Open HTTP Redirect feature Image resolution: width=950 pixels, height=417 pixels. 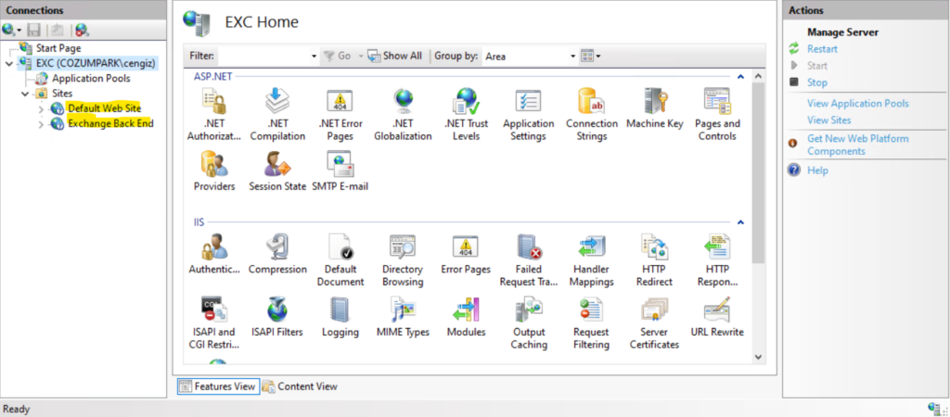tap(654, 260)
